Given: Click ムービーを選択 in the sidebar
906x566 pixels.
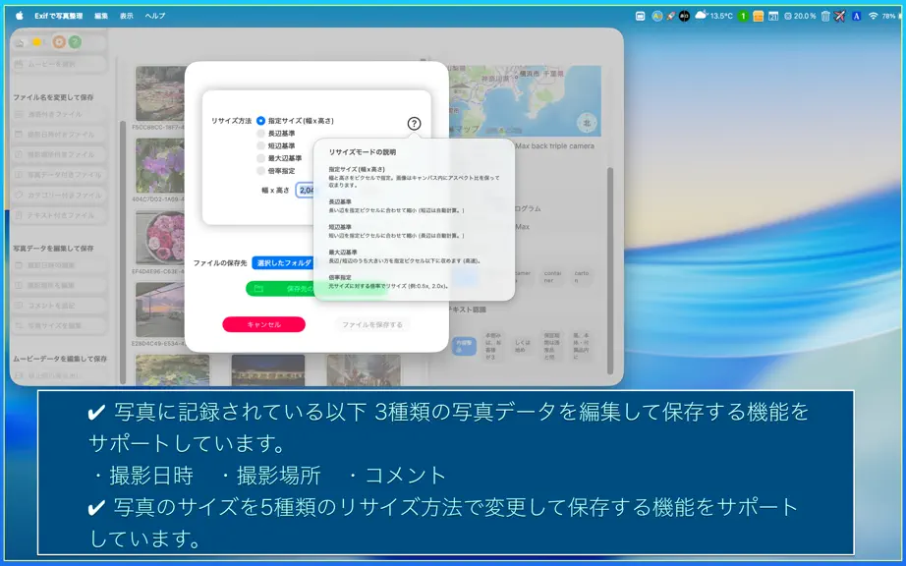Looking at the screenshot, I should coord(59,64).
